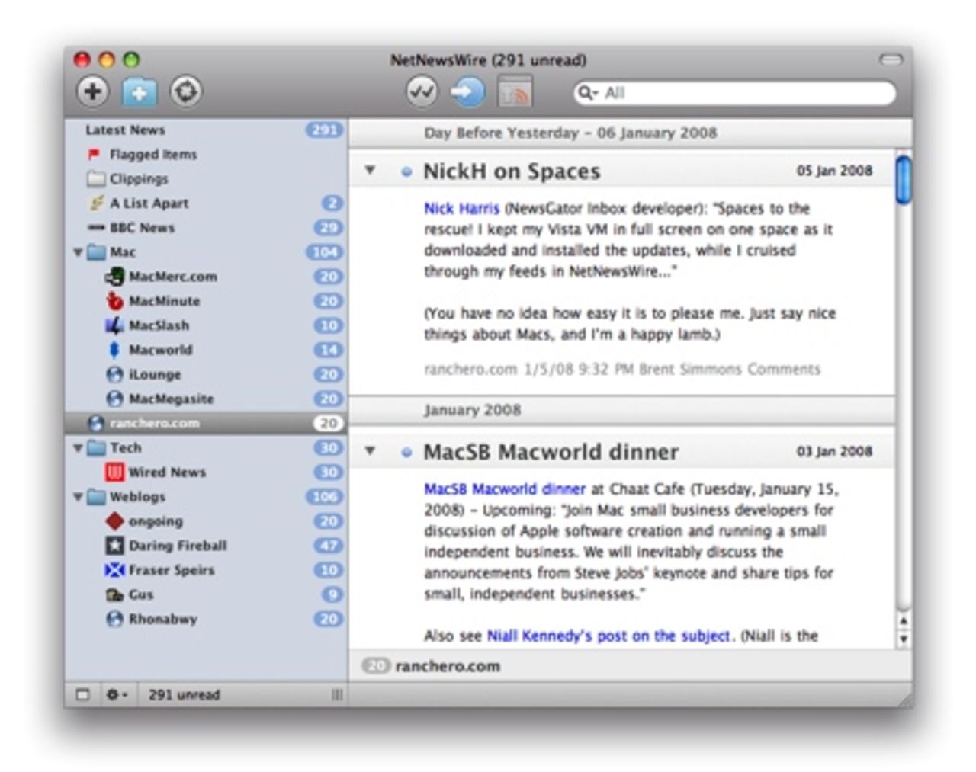This screenshot has width=976, height=772.
Task: Toggle the sidebar view button at bottom-left
Action: point(83,694)
